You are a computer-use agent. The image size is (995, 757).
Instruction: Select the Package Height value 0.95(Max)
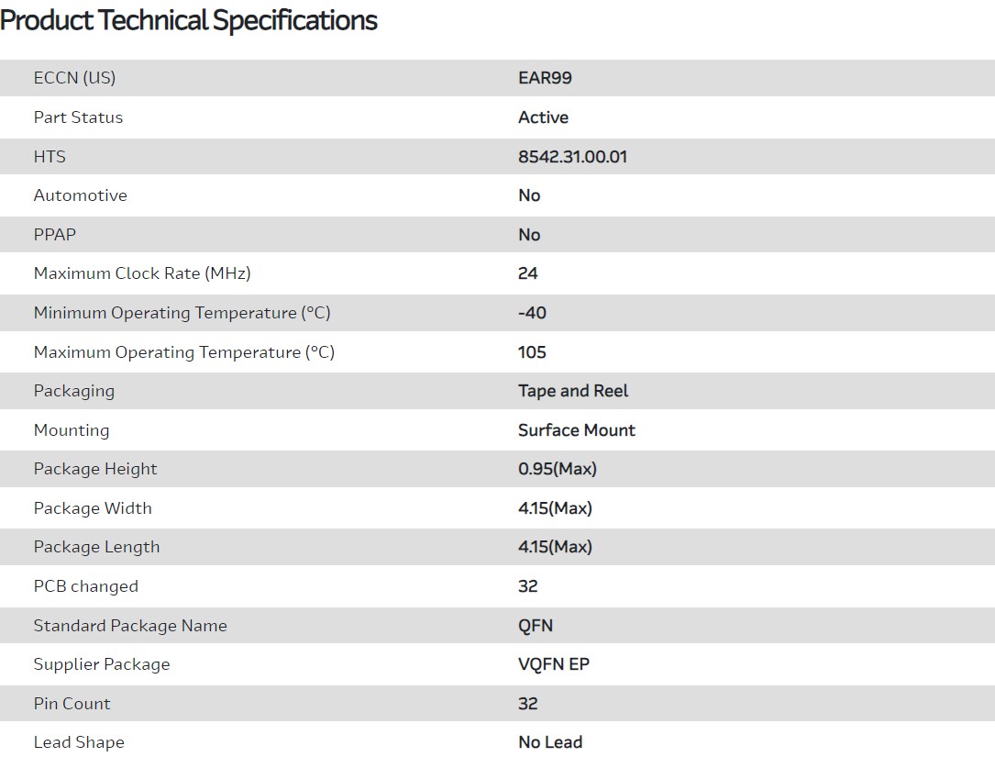click(x=557, y=469)
